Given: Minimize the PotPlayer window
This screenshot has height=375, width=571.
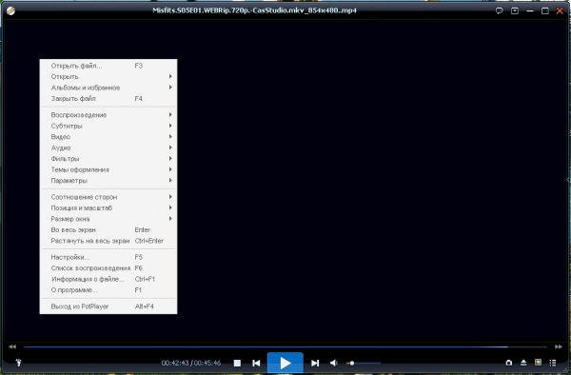Looking at the screenshot, I should (x=530, y=10).
